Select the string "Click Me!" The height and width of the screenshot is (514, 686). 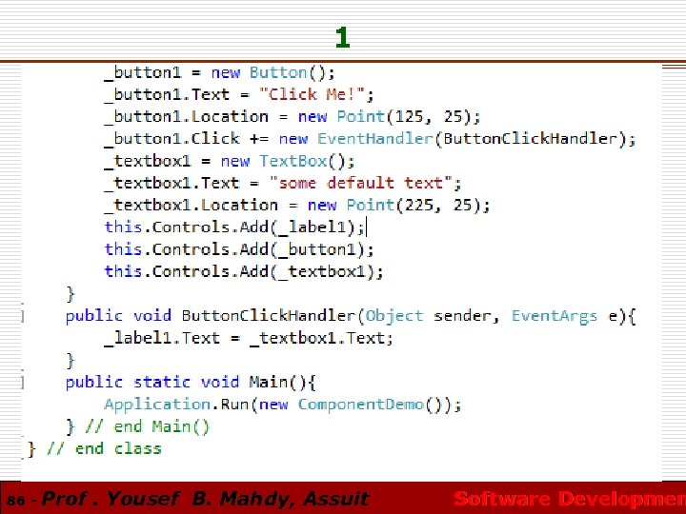click(312, 94)
